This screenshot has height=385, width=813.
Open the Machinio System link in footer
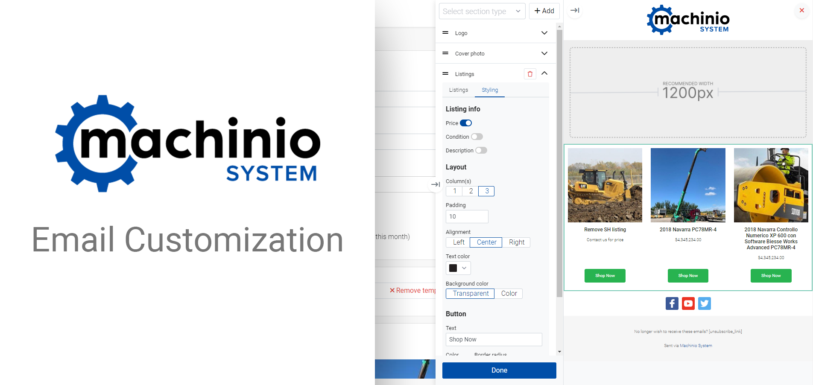click(x=696, y=346)
